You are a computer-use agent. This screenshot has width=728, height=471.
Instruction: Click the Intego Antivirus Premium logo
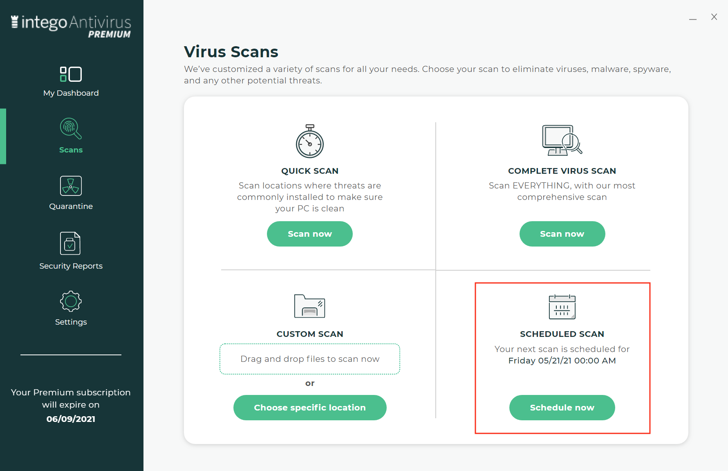(x=71, y=27)
